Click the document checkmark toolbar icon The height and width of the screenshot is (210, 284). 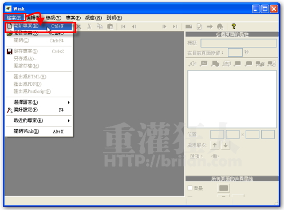click(199, 26)
